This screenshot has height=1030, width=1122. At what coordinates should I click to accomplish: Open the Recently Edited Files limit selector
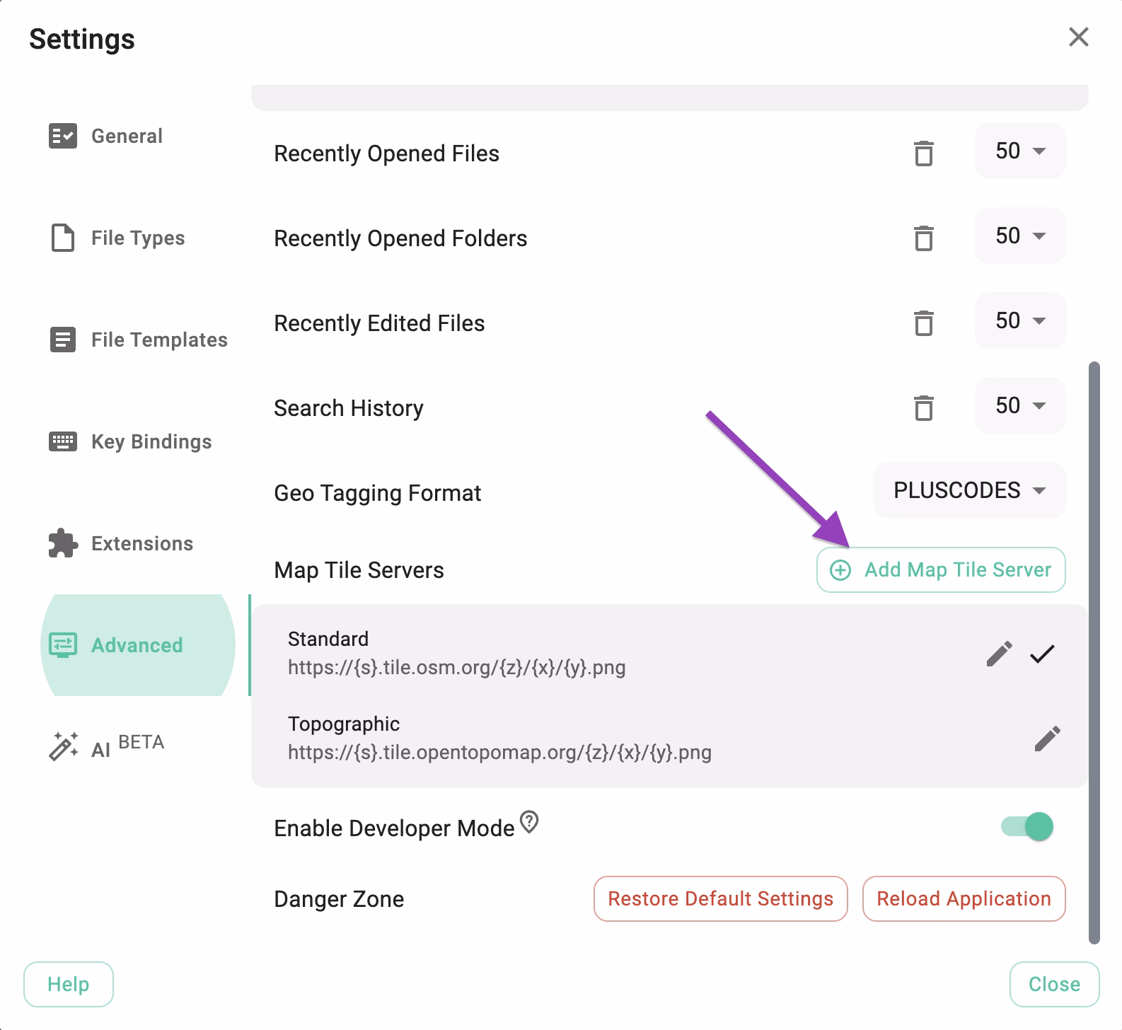point(1019,320)
